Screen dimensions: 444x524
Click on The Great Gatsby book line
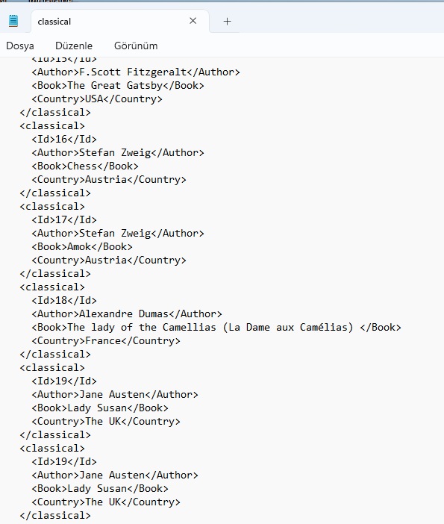click(x=118, y=86)
